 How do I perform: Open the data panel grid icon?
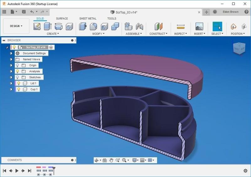click(4, 12)
